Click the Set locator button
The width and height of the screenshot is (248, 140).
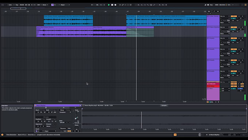tap(209, 11)
